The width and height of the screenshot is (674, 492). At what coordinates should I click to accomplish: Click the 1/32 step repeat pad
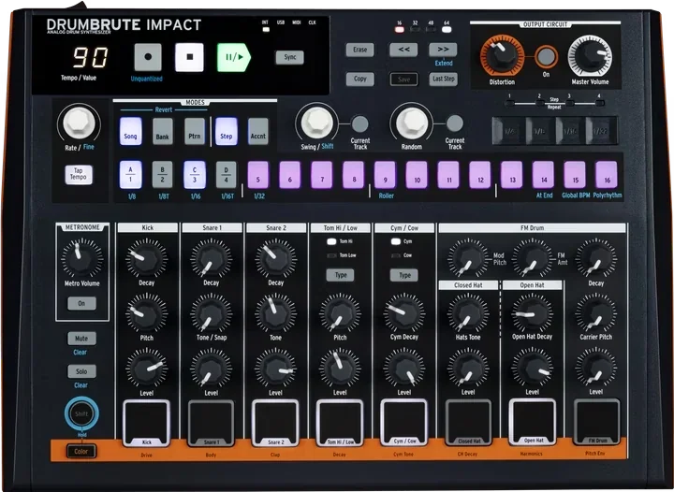coord(600,131)
